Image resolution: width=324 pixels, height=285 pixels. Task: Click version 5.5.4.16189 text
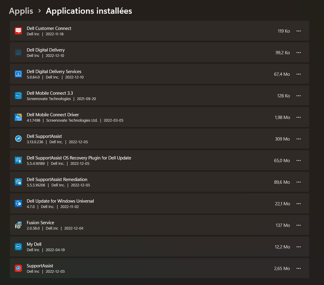point(36,164)
